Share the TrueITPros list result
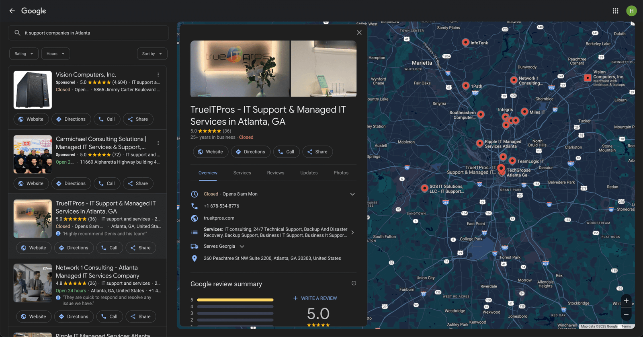643x337 pixels. [x=141, y=248]
